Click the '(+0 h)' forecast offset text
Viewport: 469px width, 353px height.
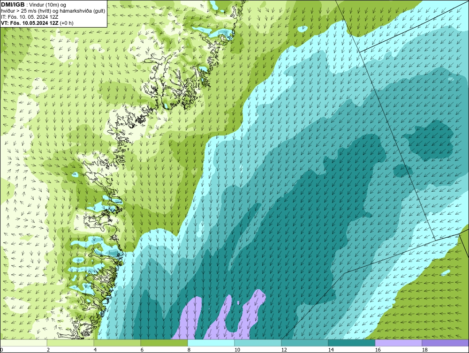pos(67,23)
